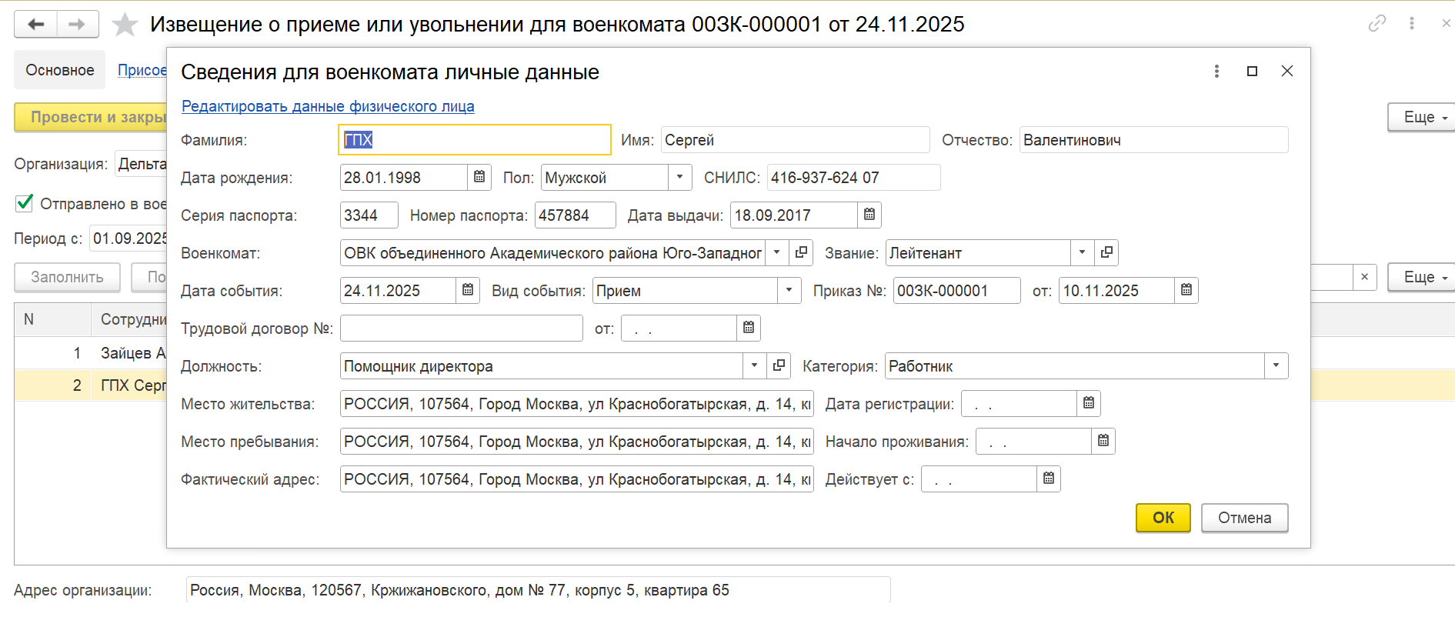Navigate back with left arrow button
Image resolution: width=1455 pixels, height=617 pixels.
coord(36,25)
